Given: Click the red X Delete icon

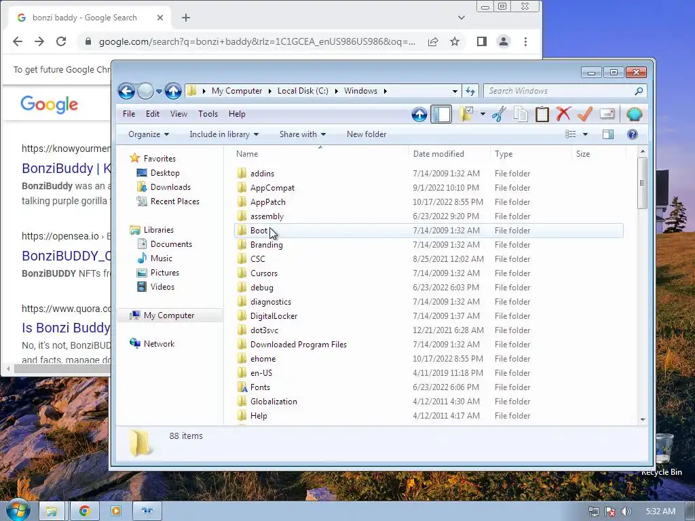Looking at the screenshot, I should [563, 114].
